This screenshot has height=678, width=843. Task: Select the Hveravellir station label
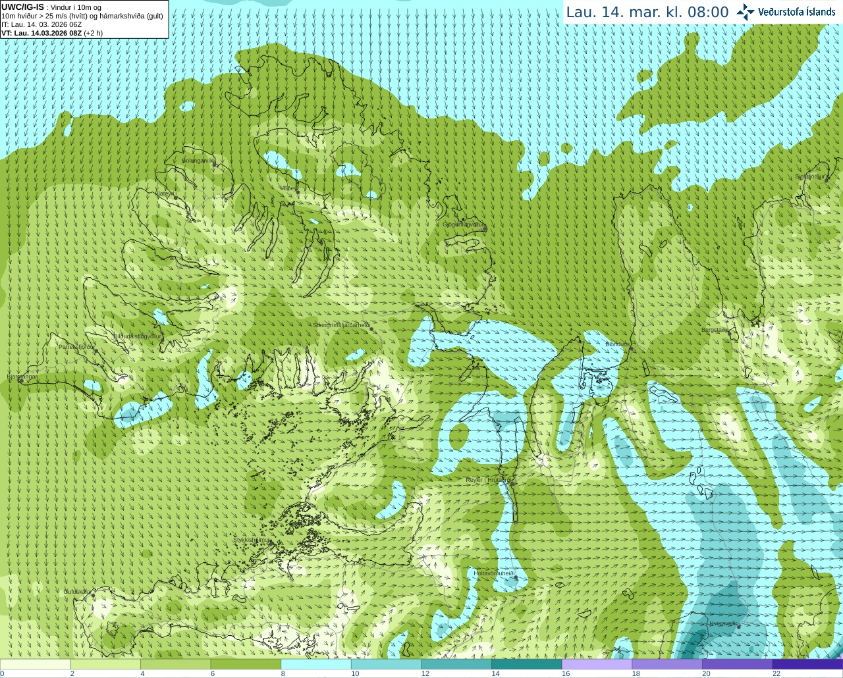click(x=724, y=623)
